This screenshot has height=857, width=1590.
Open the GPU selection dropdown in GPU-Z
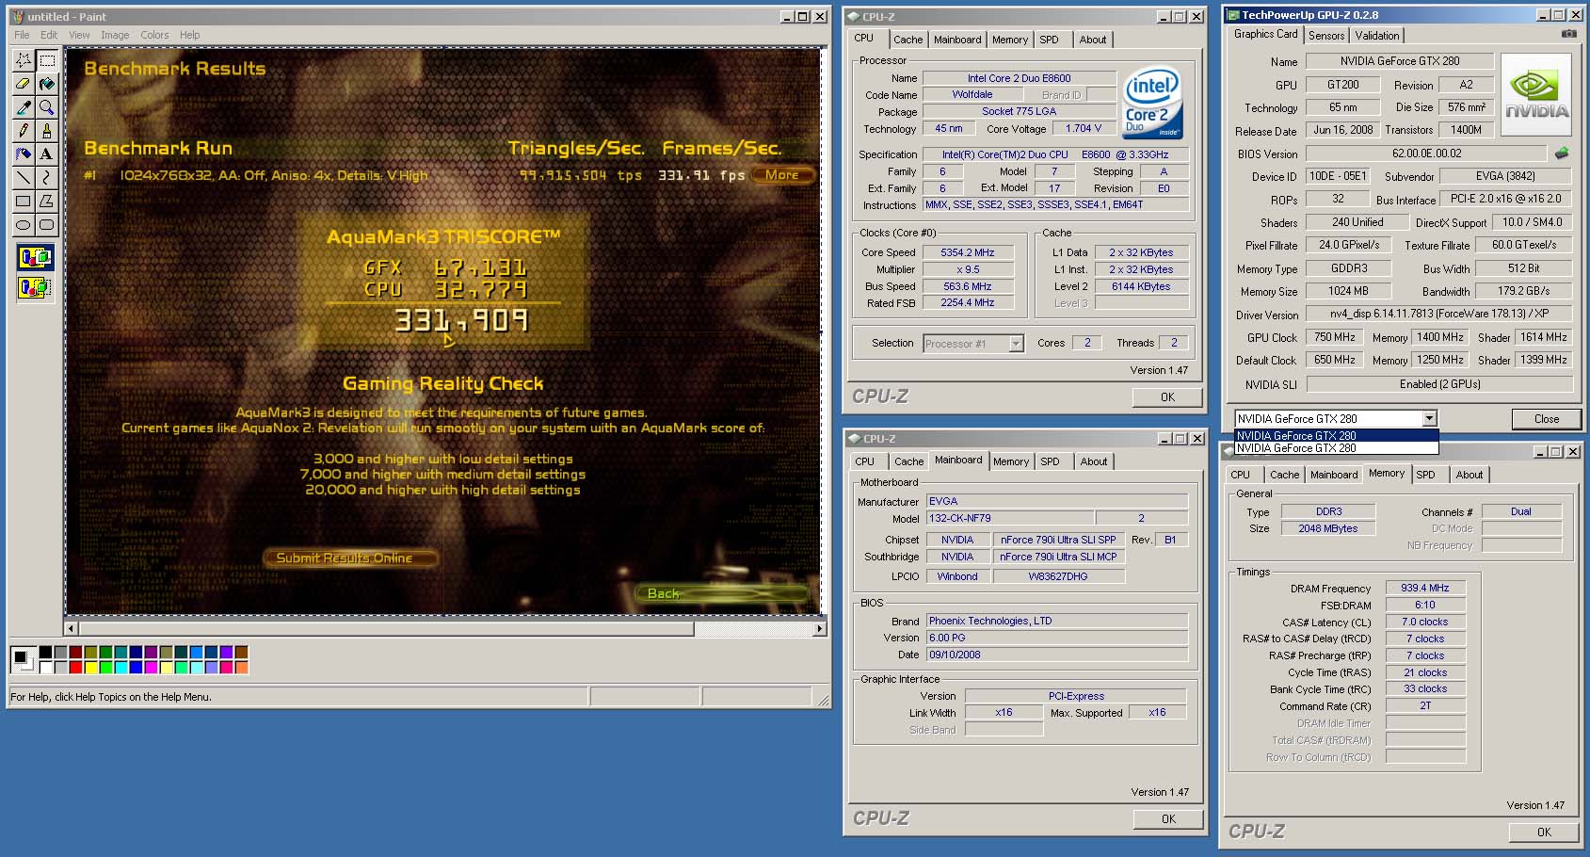coord(1429,418)
